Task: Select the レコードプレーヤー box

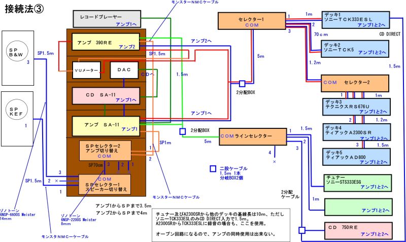Action: coord(107,19)
